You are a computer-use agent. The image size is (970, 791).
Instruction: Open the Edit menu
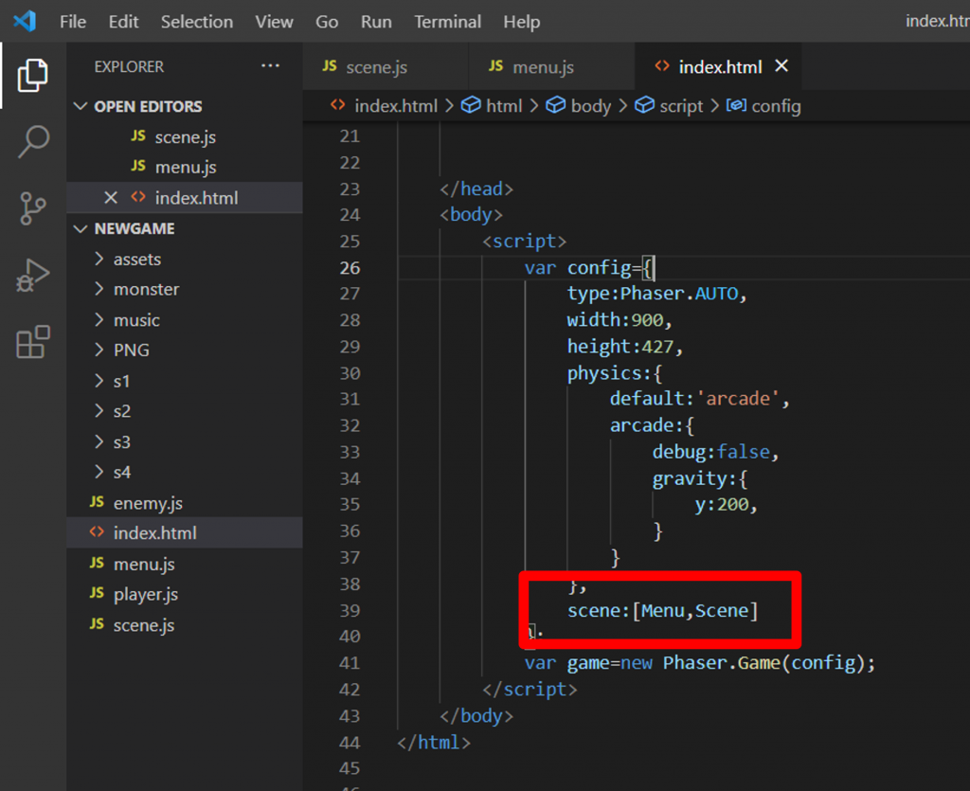[x=124, y=22]
